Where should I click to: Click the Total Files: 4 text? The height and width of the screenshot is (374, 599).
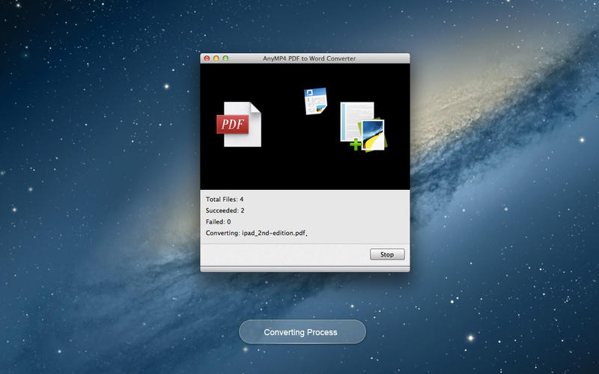225,199
